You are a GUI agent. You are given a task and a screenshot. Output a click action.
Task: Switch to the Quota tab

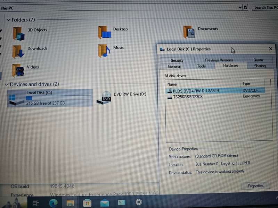click(258, 60)
